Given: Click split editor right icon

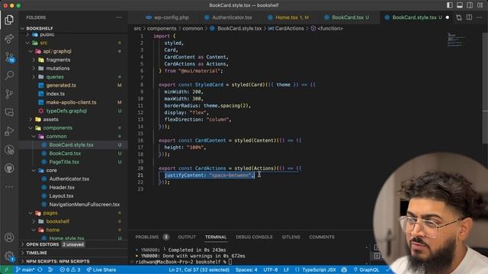Looking at the screenshot, I should pos(469,18).
